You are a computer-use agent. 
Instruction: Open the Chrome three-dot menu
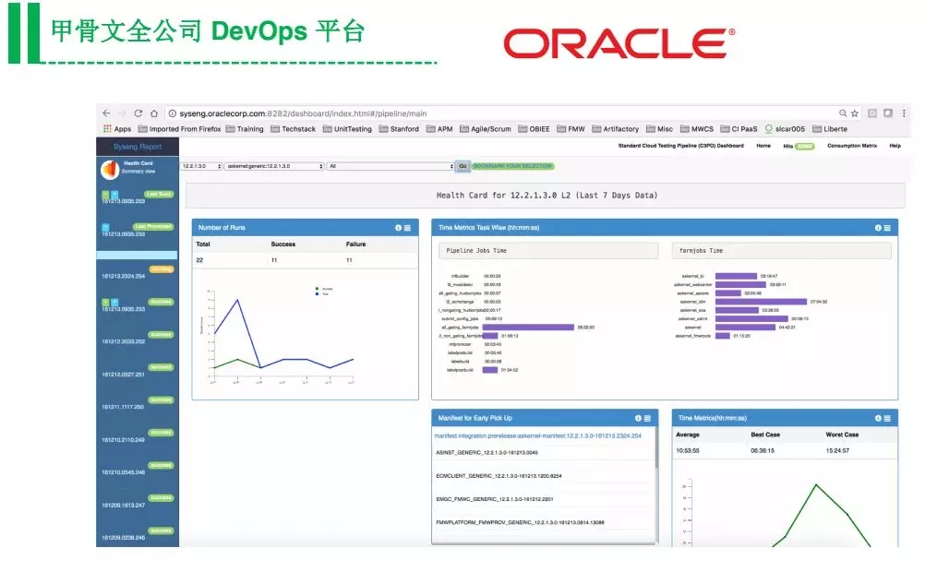pos(904,113)
